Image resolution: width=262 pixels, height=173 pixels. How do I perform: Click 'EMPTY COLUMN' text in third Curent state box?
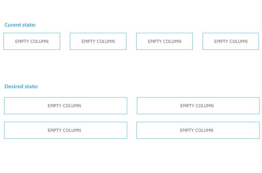[x=165, y=41]
